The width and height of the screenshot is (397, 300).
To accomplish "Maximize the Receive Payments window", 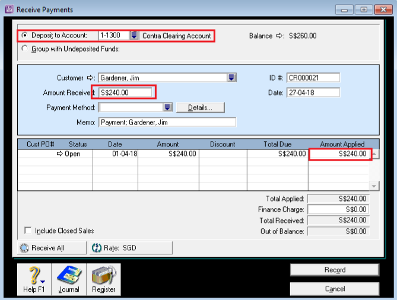I will click(364, 9).
